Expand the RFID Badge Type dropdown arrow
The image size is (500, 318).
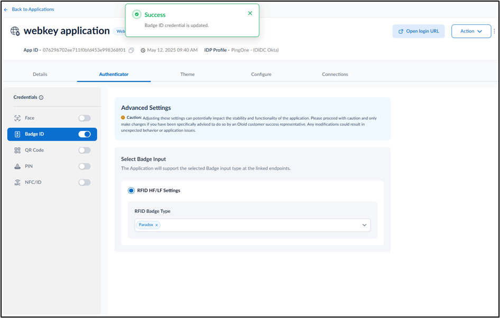(364, 225)
